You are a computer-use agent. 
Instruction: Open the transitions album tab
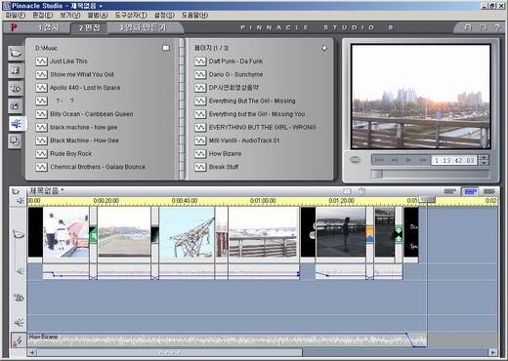click(x=16, y=70)
